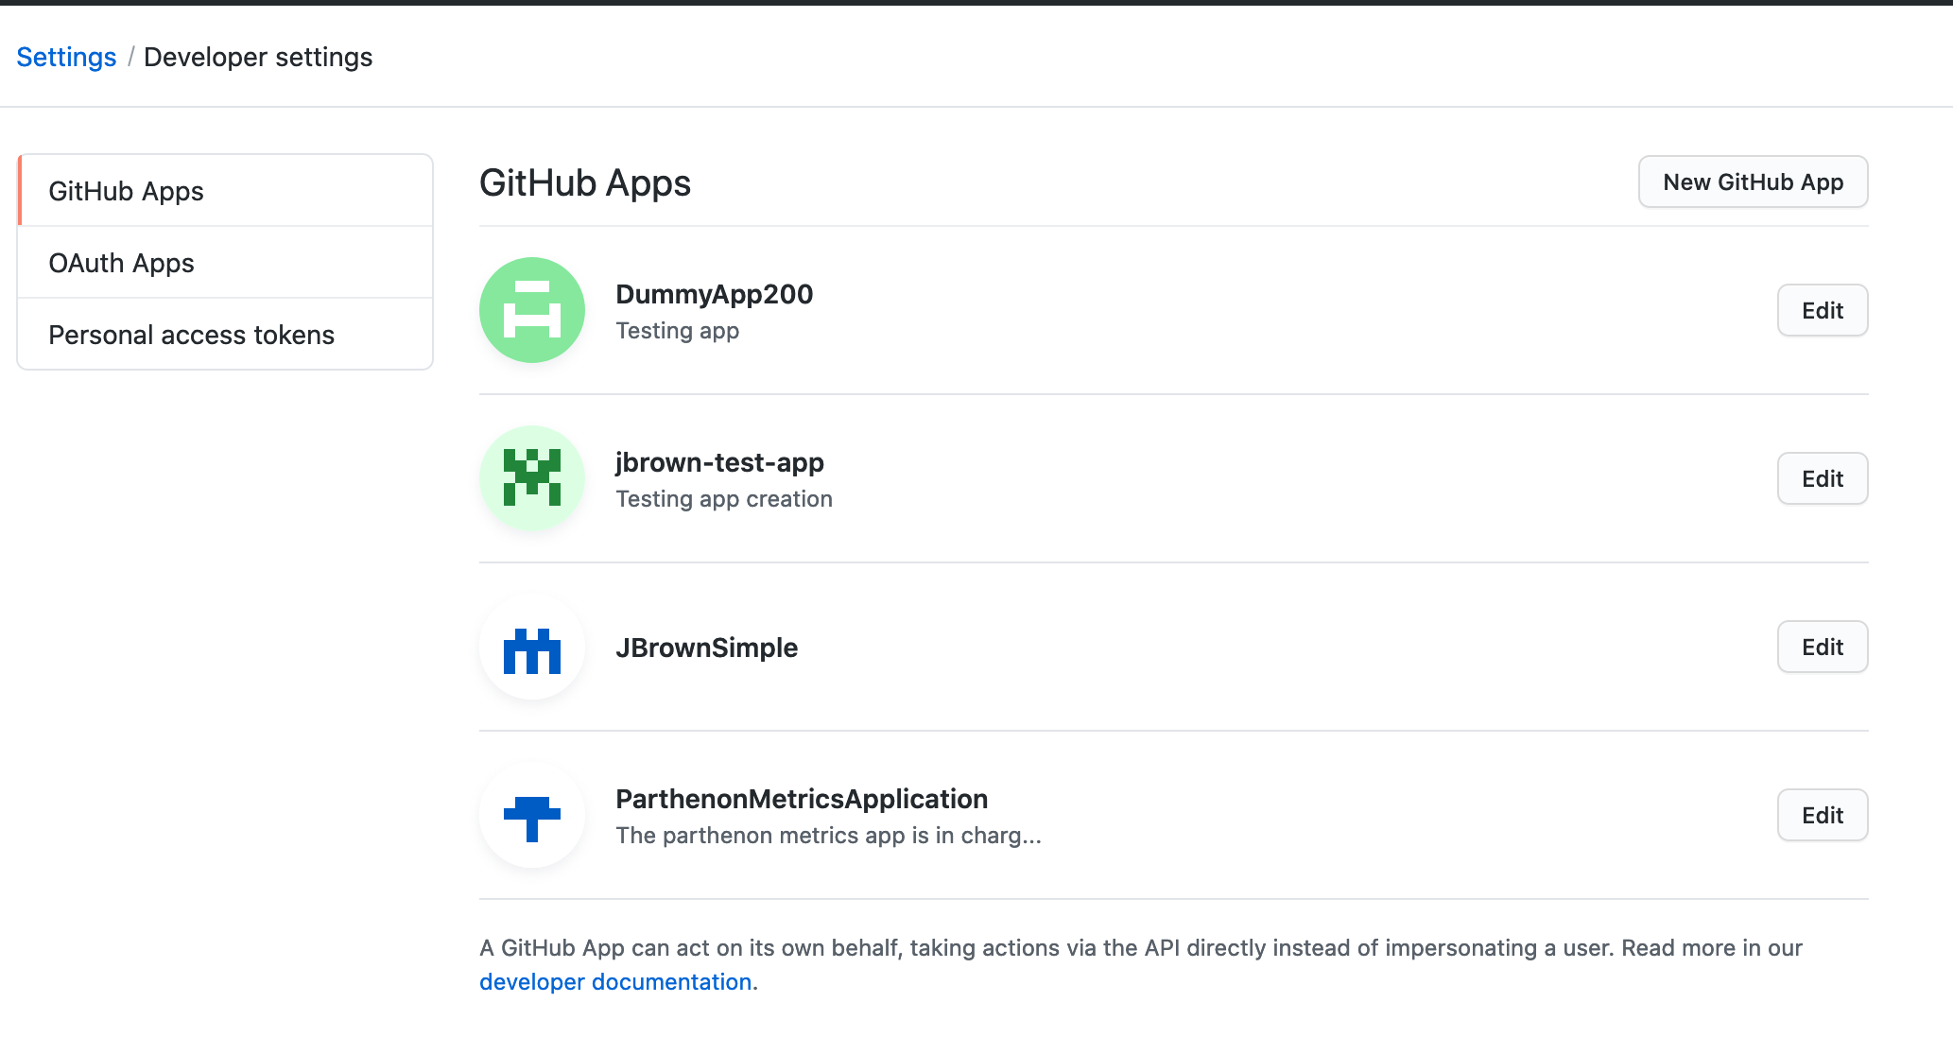Edit the ParthenonMetricsApplication app
The height and width of the screenshot is (1037, 1953).
click(1823, 815)
